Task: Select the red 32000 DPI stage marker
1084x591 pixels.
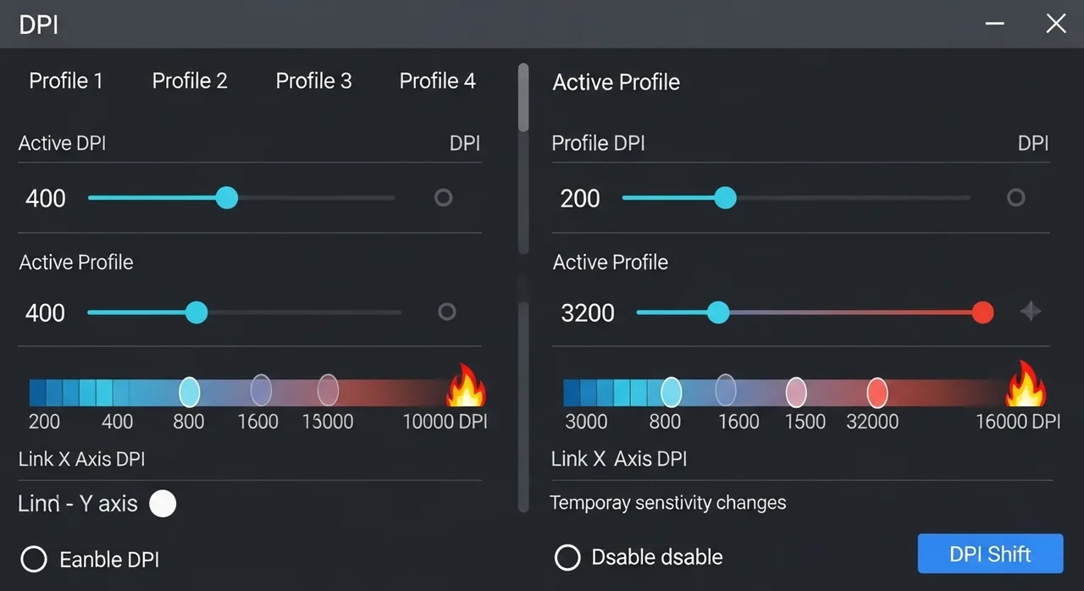Action: point(877,393)
